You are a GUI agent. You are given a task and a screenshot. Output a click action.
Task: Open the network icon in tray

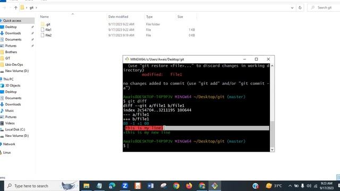coord(316,186)
